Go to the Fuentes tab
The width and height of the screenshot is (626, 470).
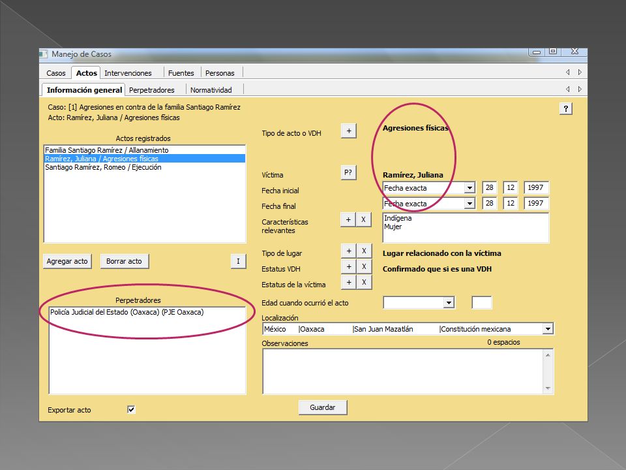tap(181, 73)
